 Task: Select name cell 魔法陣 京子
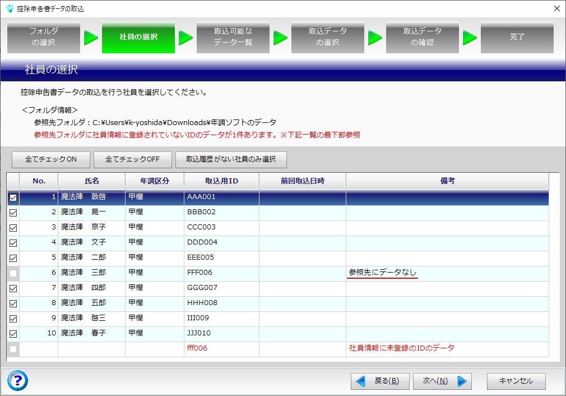click(x=92, y=228)
